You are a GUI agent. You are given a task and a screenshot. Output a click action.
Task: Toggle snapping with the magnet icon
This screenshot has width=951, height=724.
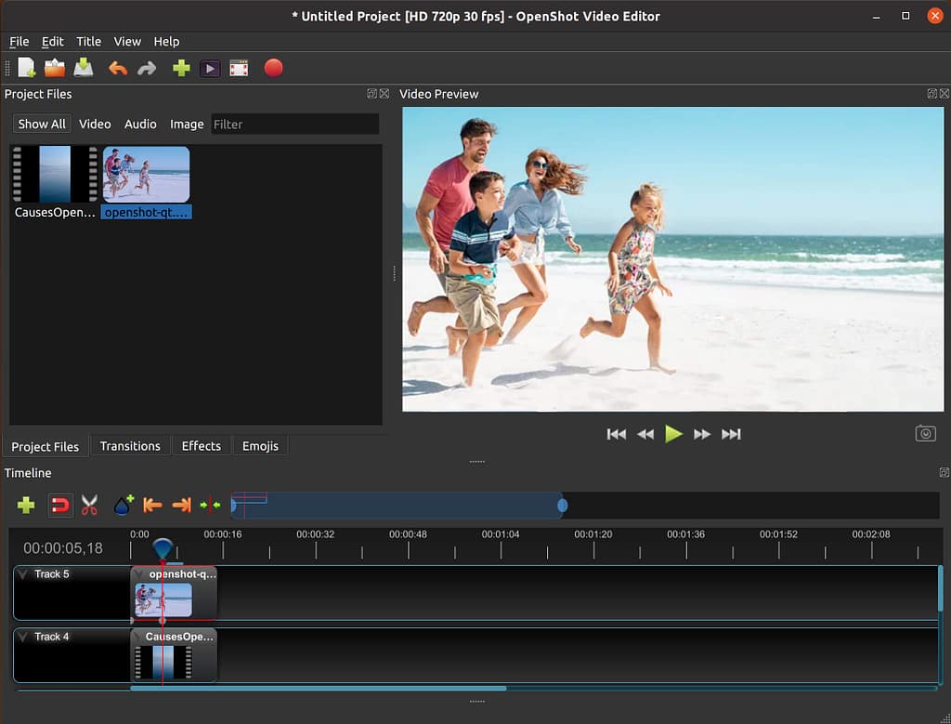tap(60, 505)
